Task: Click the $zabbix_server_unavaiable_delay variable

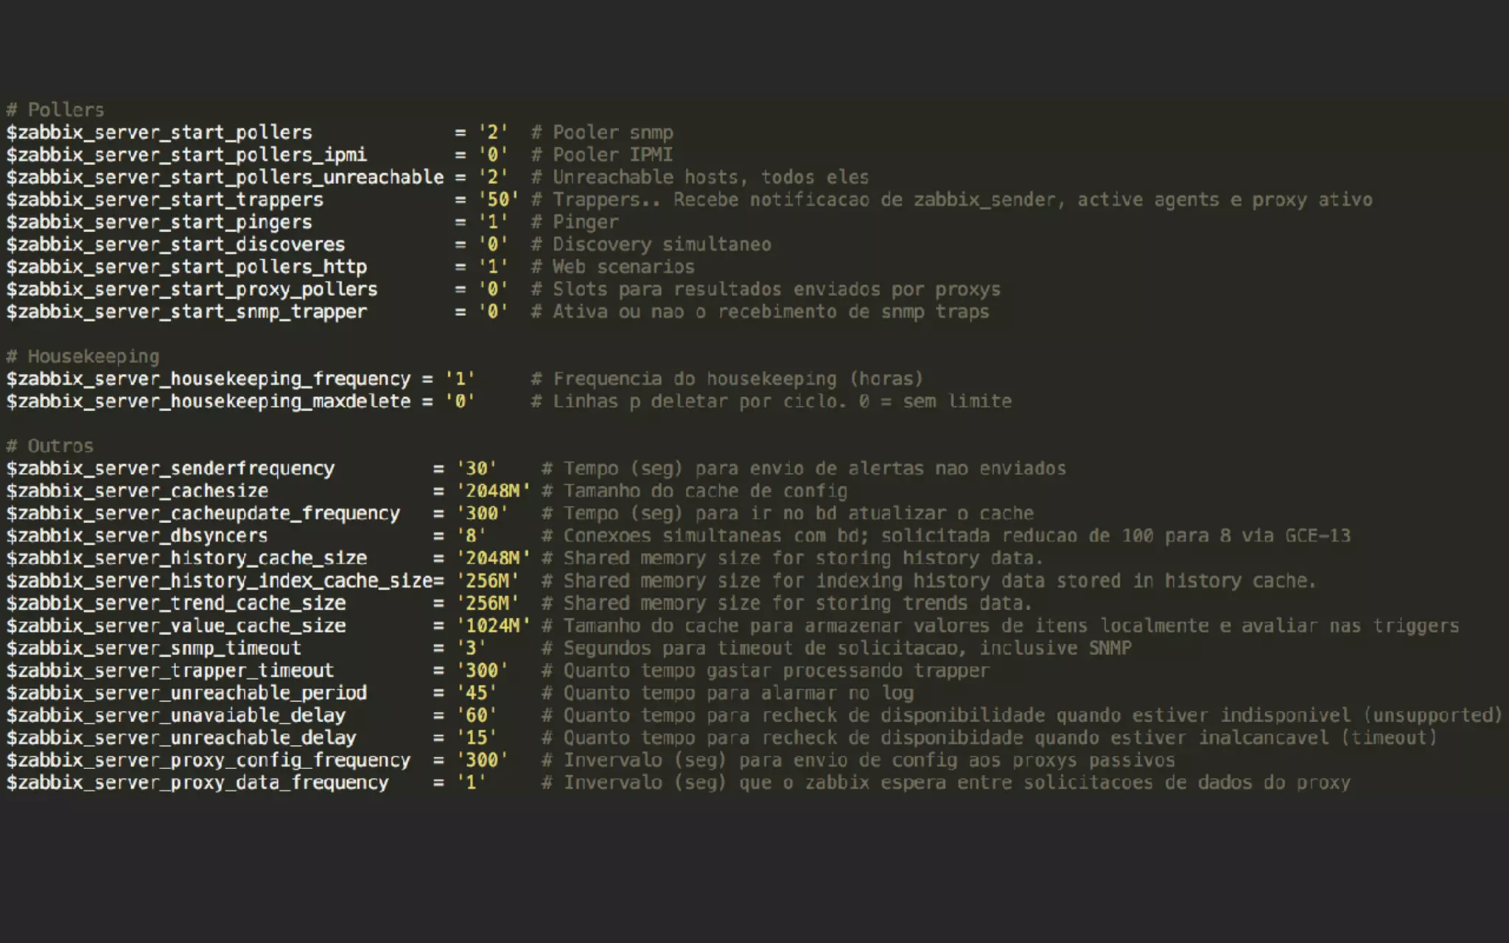Action: [x=175, y=715]
